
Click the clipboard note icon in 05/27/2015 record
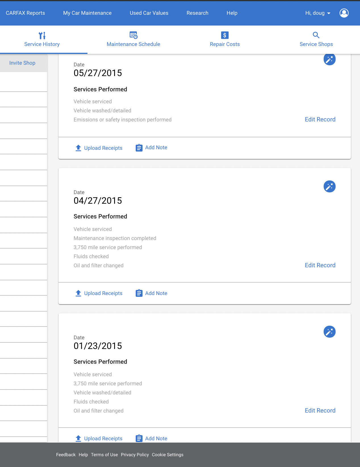tap(139, 148)
